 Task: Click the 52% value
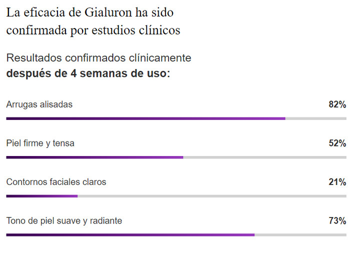click(x=337, y=143)
